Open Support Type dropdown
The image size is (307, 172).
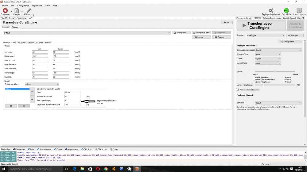[268, 63]
